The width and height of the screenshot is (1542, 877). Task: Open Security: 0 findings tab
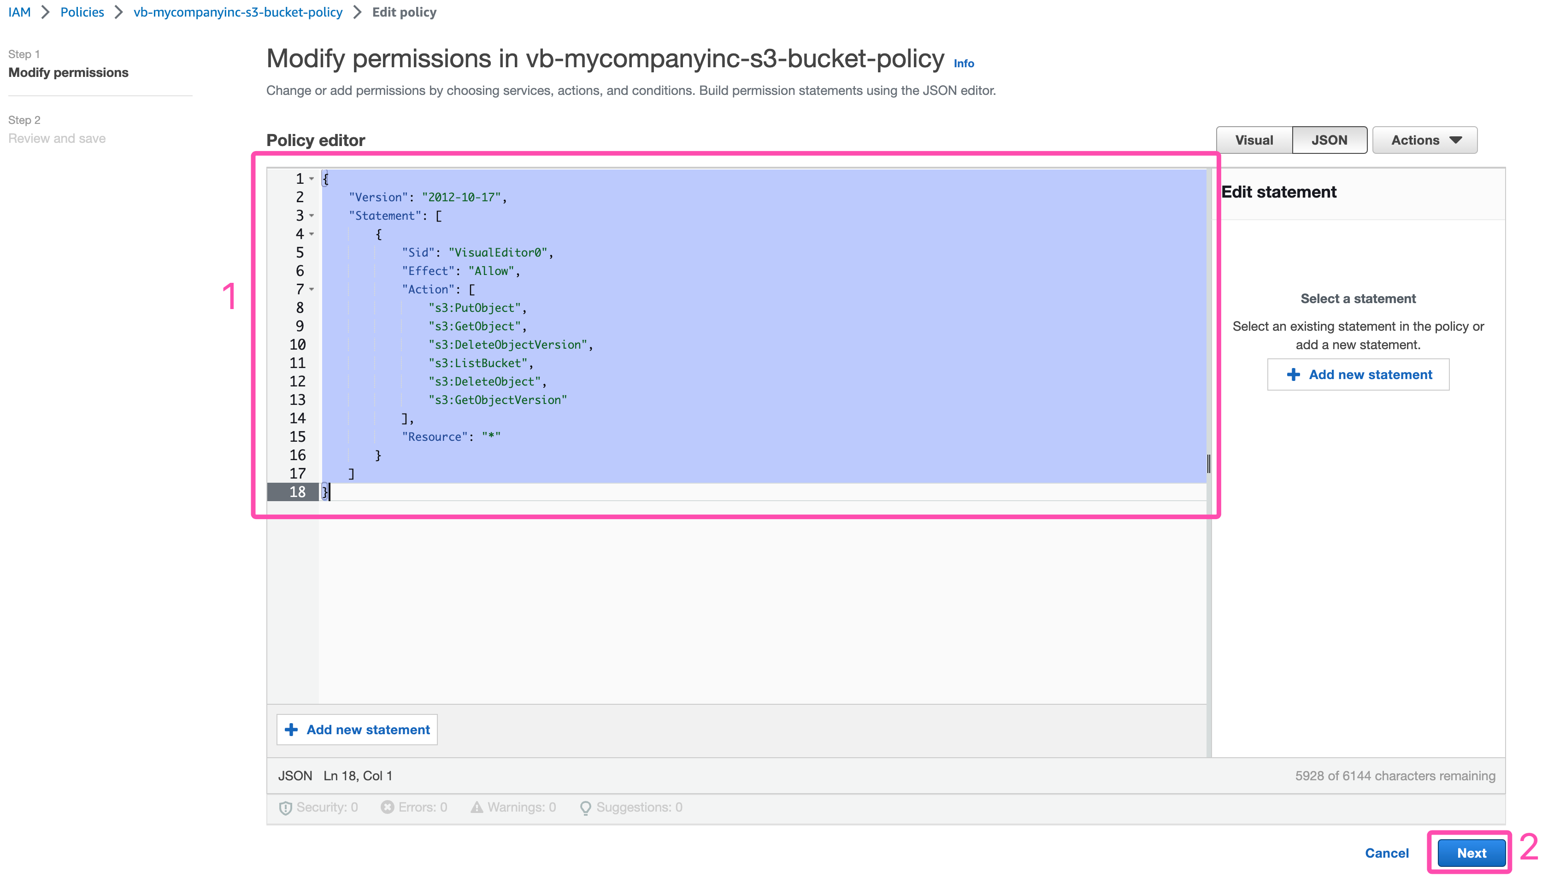[319, 807]
